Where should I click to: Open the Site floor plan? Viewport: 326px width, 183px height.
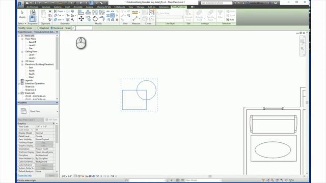click(x=31, y=48)
